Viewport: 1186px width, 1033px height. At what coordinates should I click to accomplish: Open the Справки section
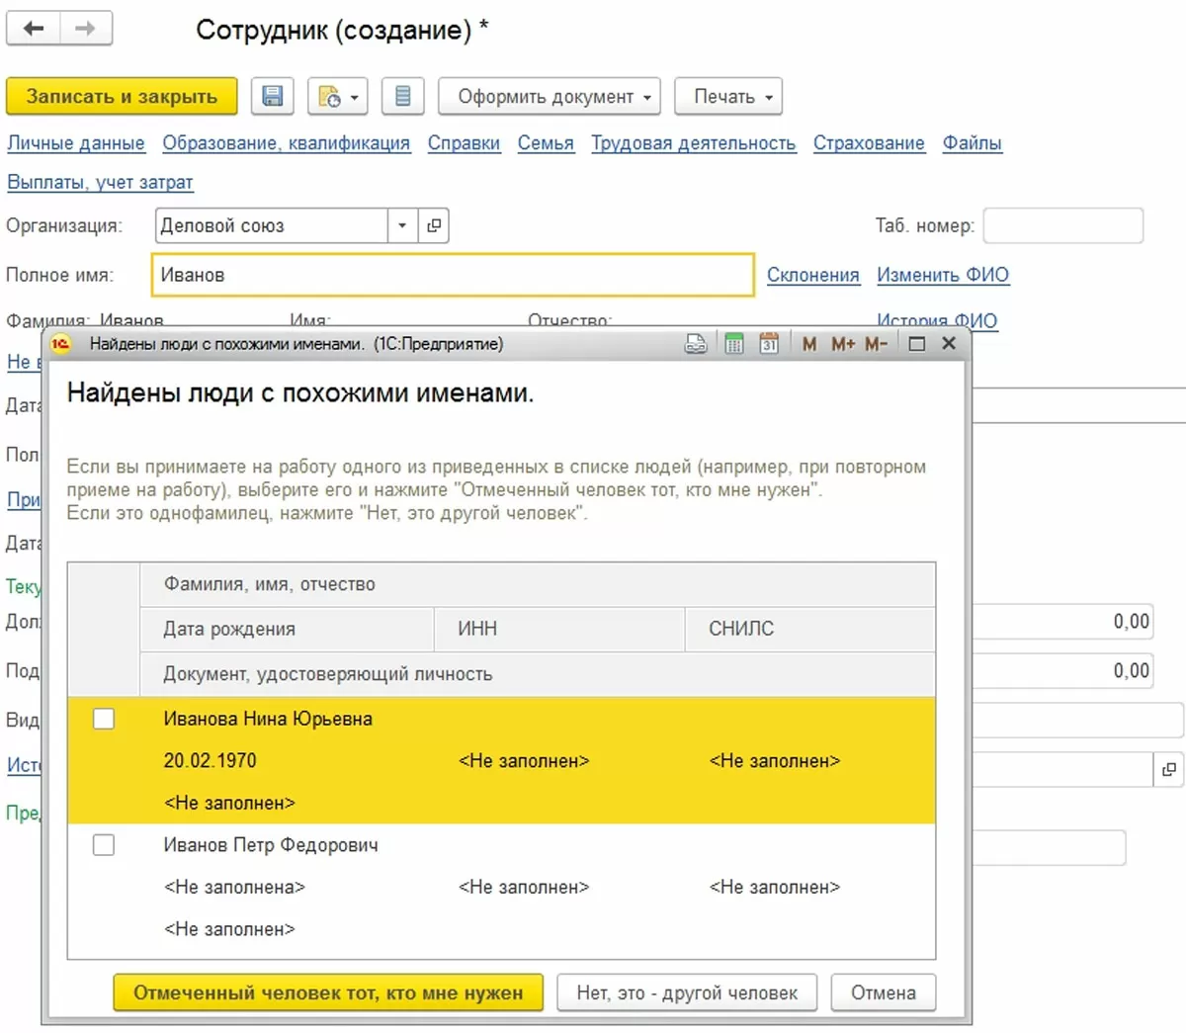coord(464,143)
